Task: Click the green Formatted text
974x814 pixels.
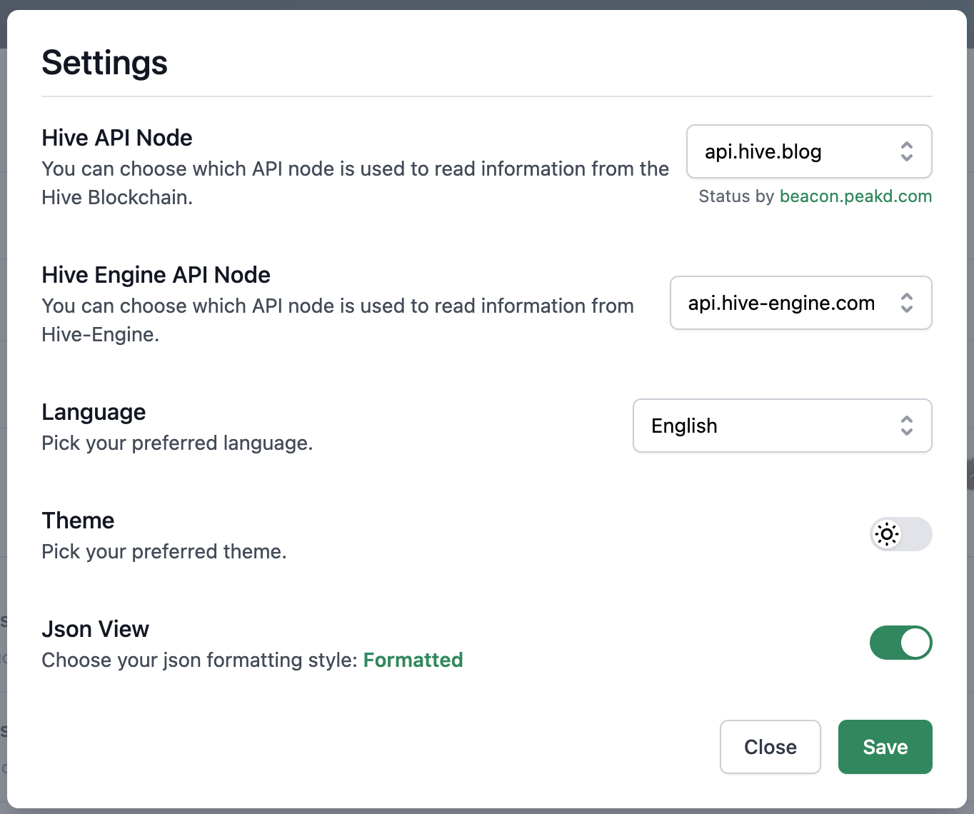Action: 413,660
